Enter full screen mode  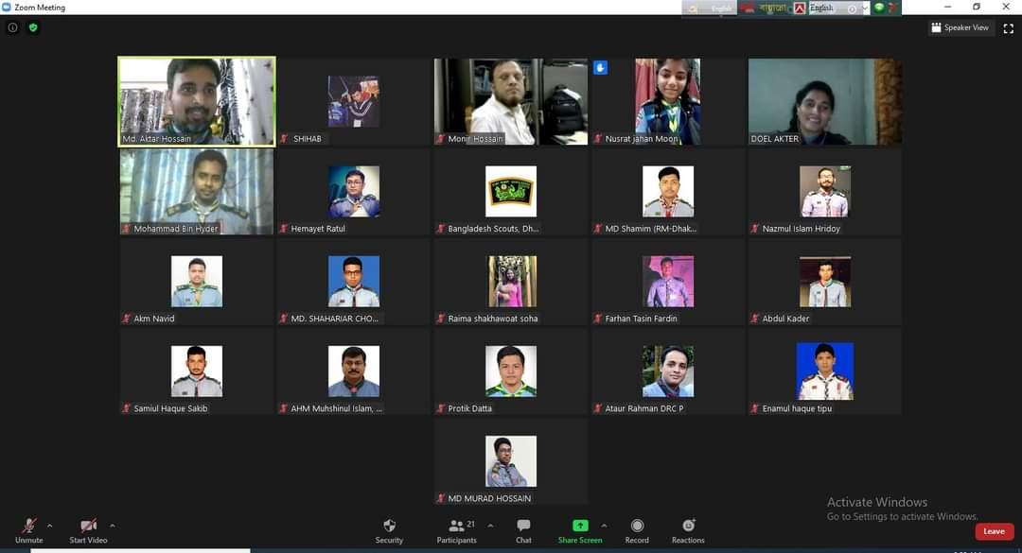[1007, 27]
